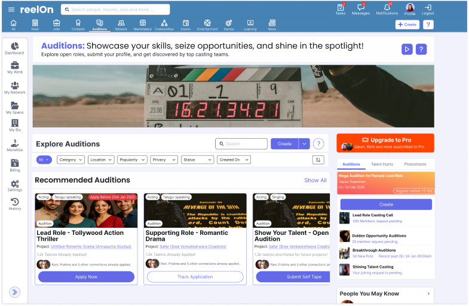
Task: Click the Explore Auditions search field
Action: pos(241,143)
